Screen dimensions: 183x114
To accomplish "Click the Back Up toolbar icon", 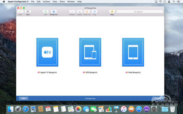I will click(x=87, y=12).
